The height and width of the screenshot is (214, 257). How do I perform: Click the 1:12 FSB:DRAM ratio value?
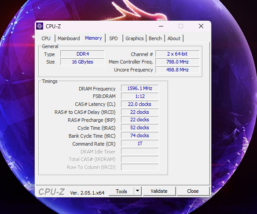(x=140, y=96)
